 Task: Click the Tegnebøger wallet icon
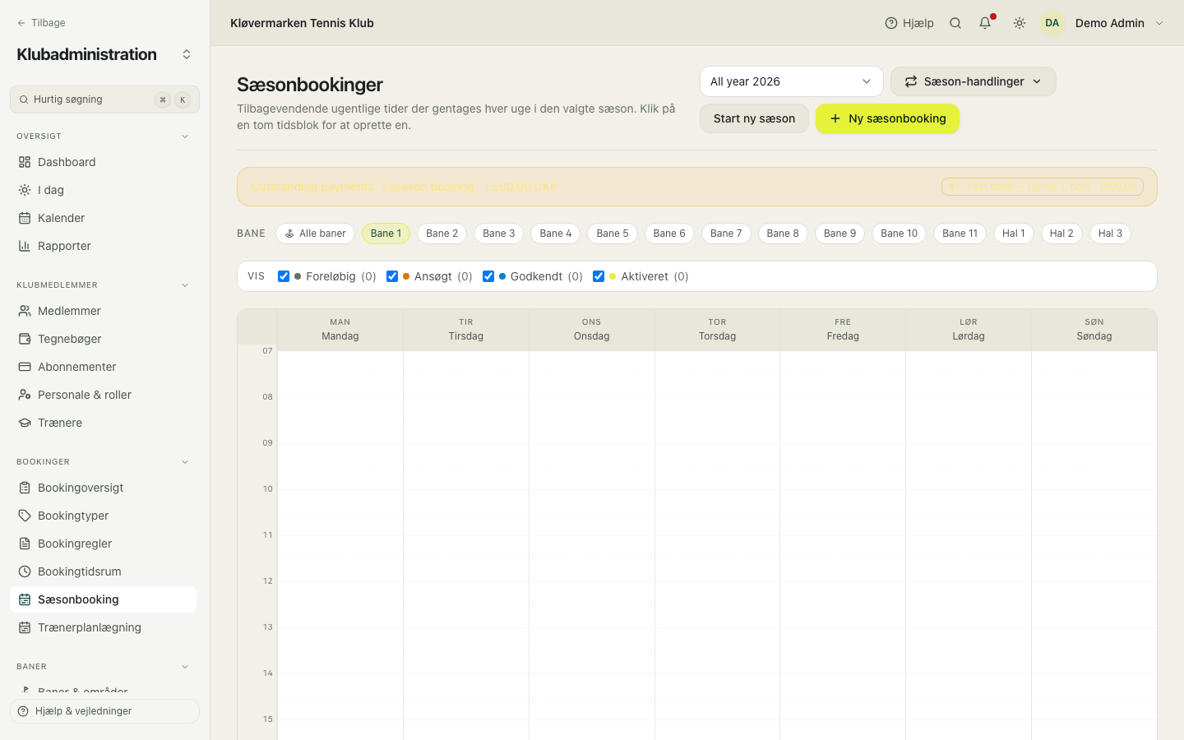click(x=25, y=339)
